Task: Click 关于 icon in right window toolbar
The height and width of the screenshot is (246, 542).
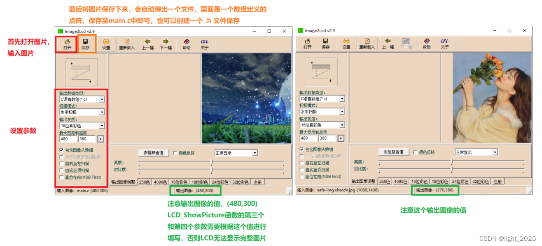Action: [445, 44]
